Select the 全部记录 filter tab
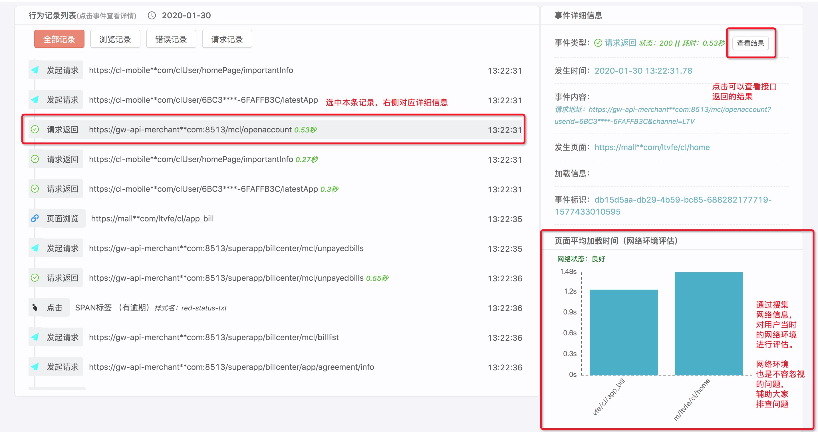This screenshot has height=432, width=818. point(59,39)
